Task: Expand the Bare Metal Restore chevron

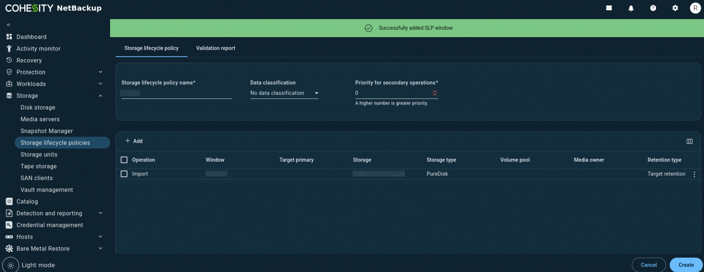Action: (101, 249)
